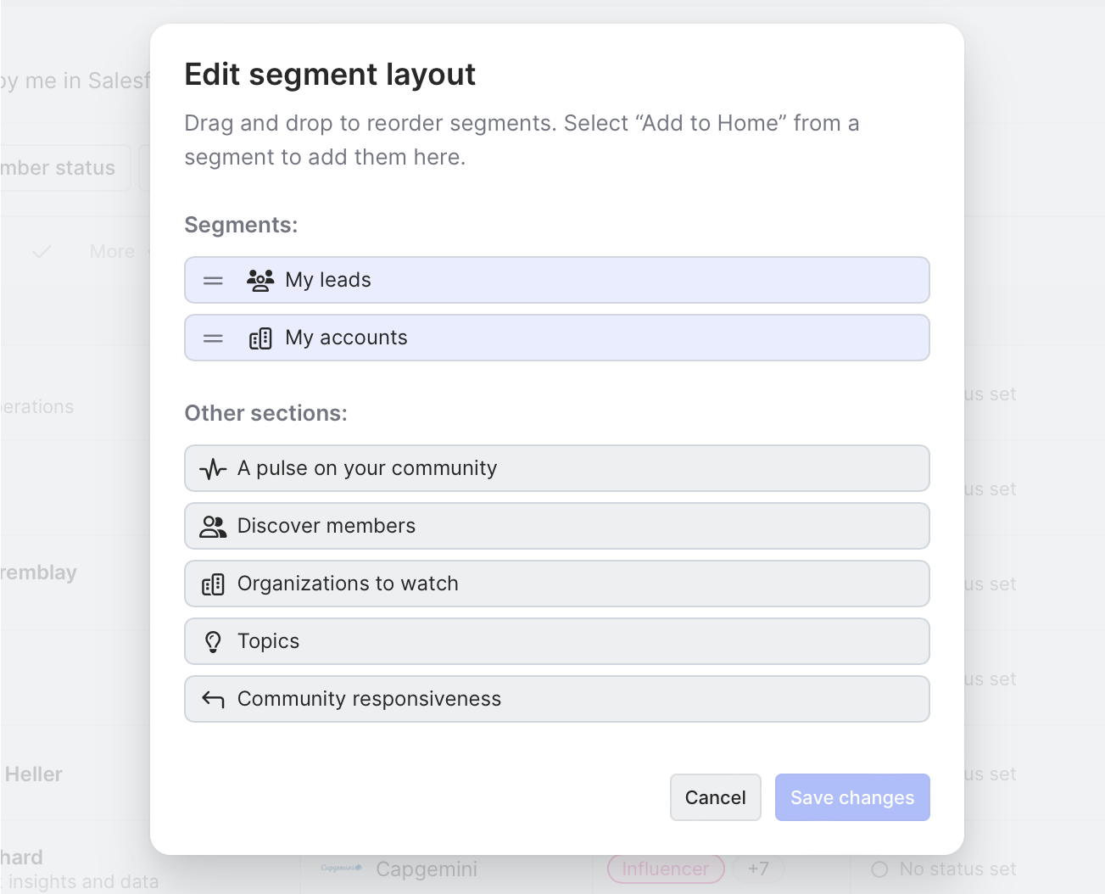Click the people icon beside My leads
Image resolution: width=1105 pixels, height=894 pixels.
pyautogui.click(x=260, y=280)
